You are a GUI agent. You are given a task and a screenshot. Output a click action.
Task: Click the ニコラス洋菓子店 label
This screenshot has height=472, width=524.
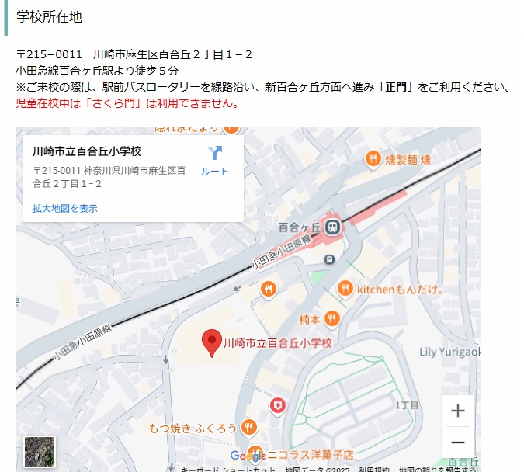[x=311, y=455]
